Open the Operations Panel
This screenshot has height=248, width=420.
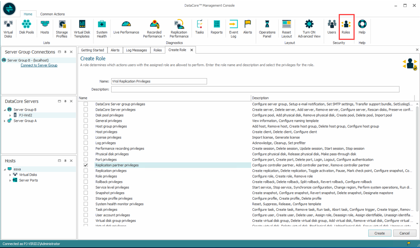267,28
